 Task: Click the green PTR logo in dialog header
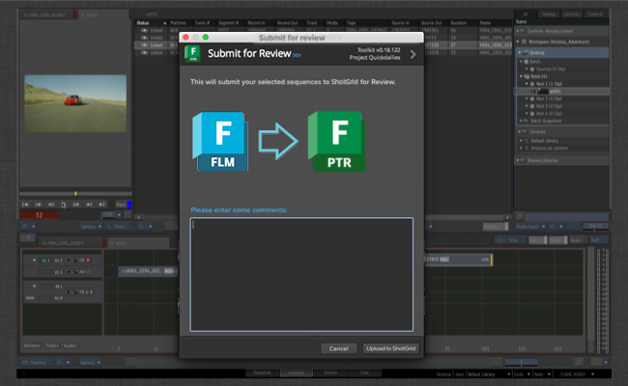(192, 54)
